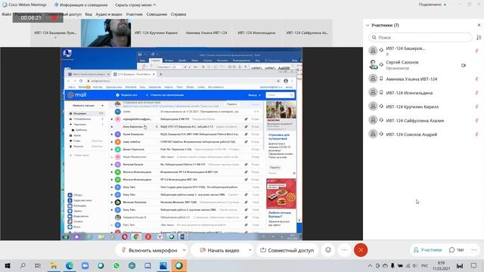This screenshot has width=484, height=272.
Task: Open Photos app from taskbar
Action: click(x=163, y=266)
